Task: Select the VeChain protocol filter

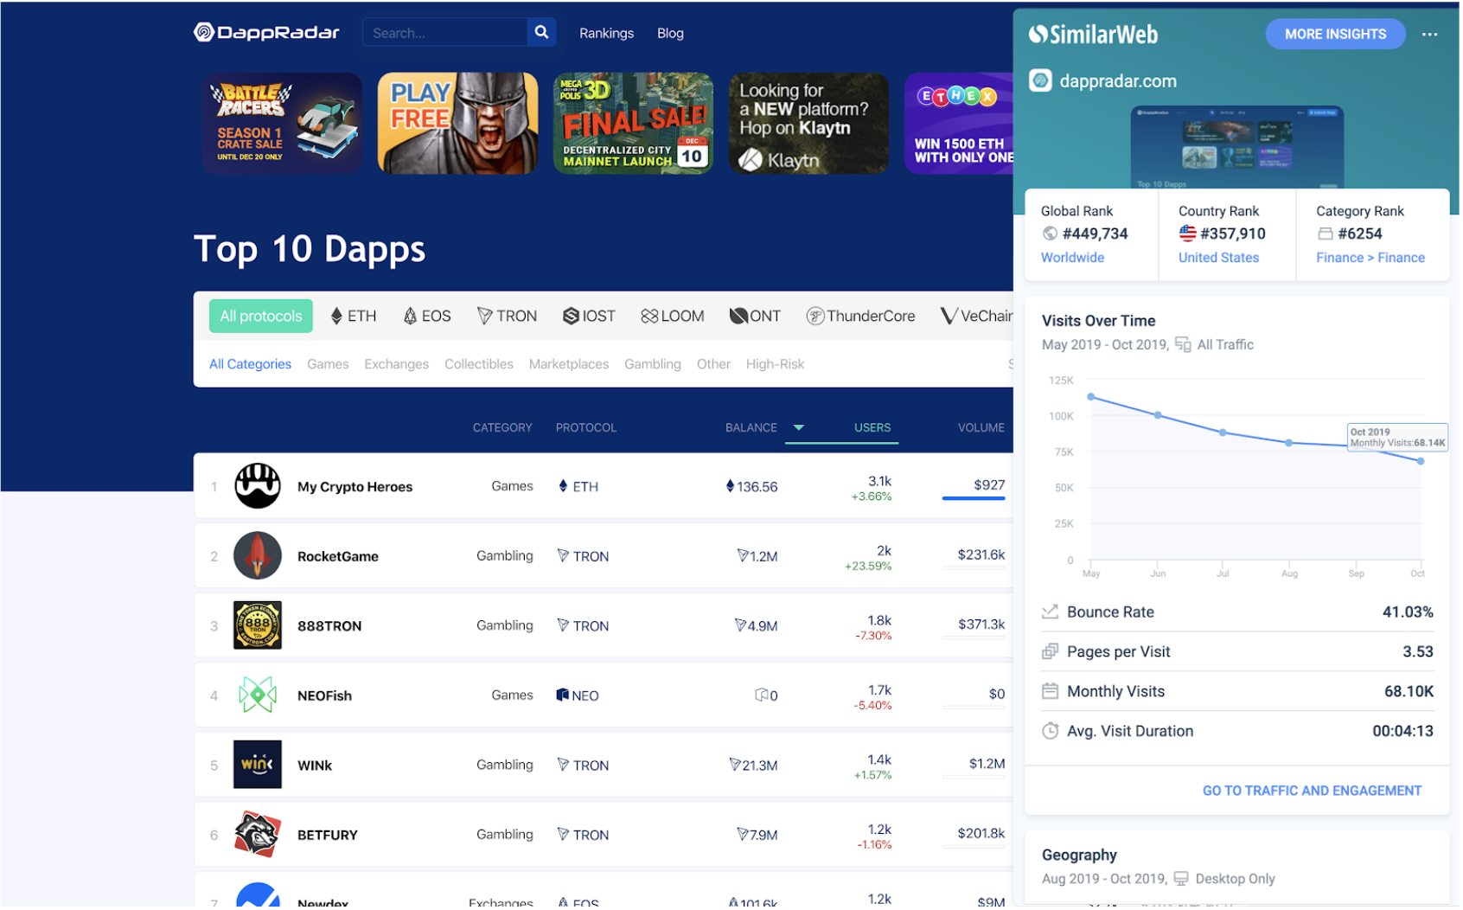Action: tap(976, 317)
